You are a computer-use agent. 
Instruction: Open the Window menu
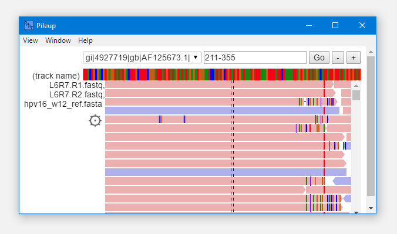click(x=58, y=40)
